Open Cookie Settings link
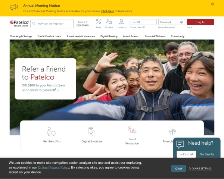 coord(202,169)
